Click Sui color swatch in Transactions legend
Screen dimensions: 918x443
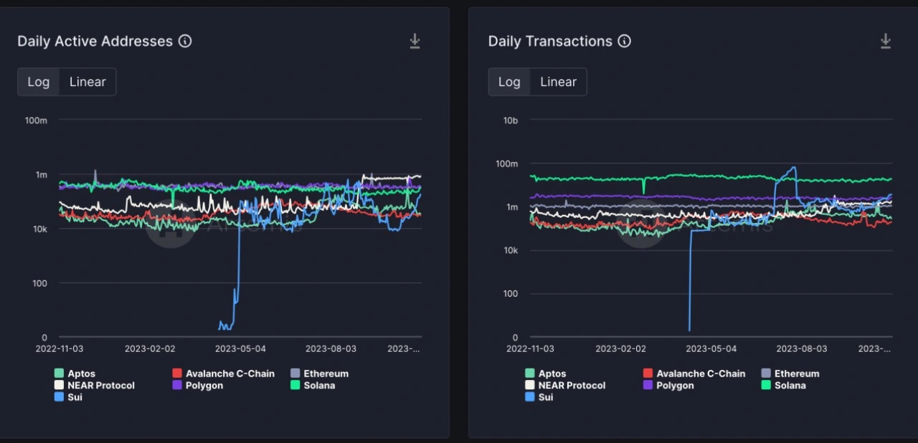529,396
